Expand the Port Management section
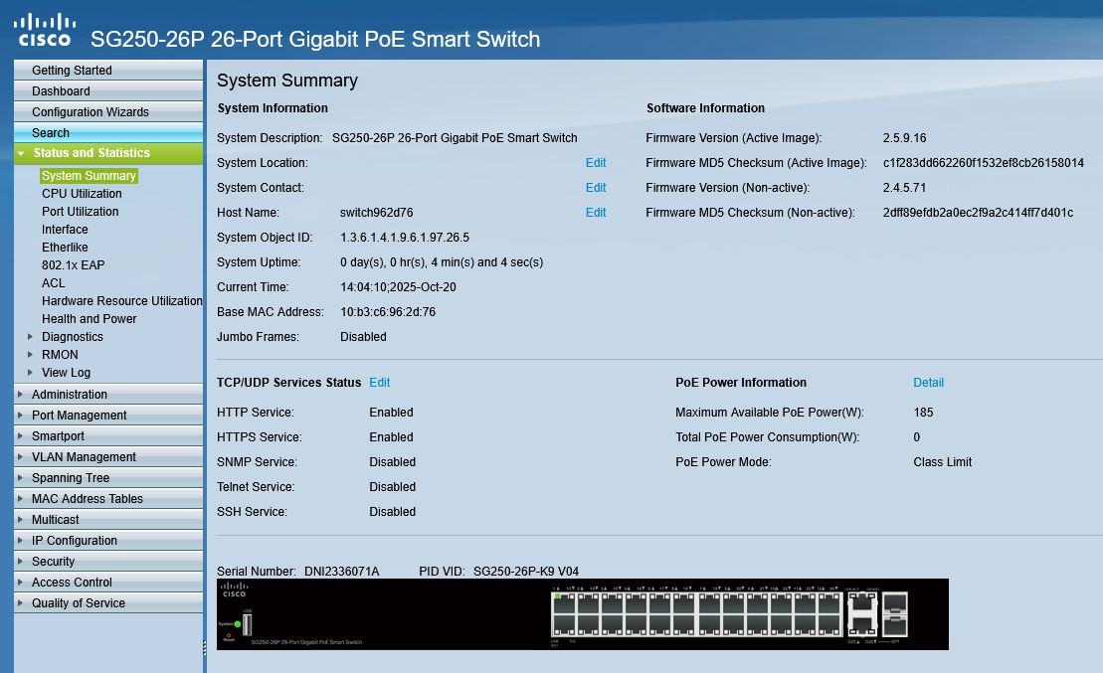This screenshot has width=1103, height=673. (108, 416)
